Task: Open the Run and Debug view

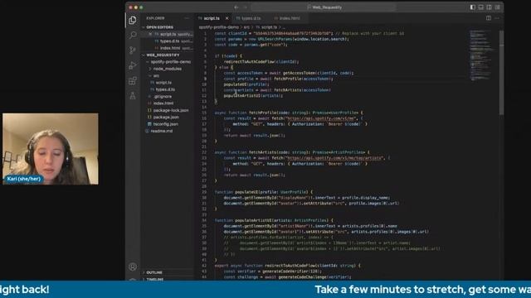Action: pyautogui.click(x=133, y=65)
